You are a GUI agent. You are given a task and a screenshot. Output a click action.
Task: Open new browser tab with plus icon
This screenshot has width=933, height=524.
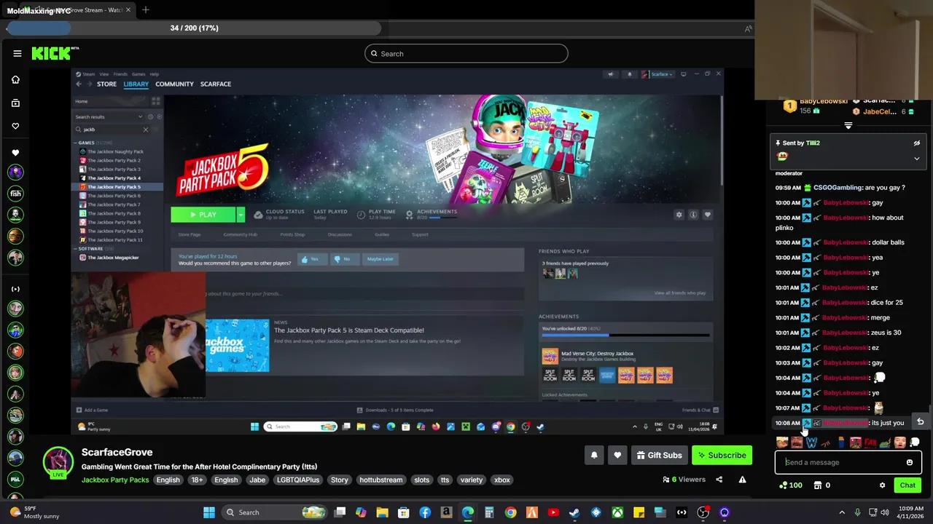point(146,10)
